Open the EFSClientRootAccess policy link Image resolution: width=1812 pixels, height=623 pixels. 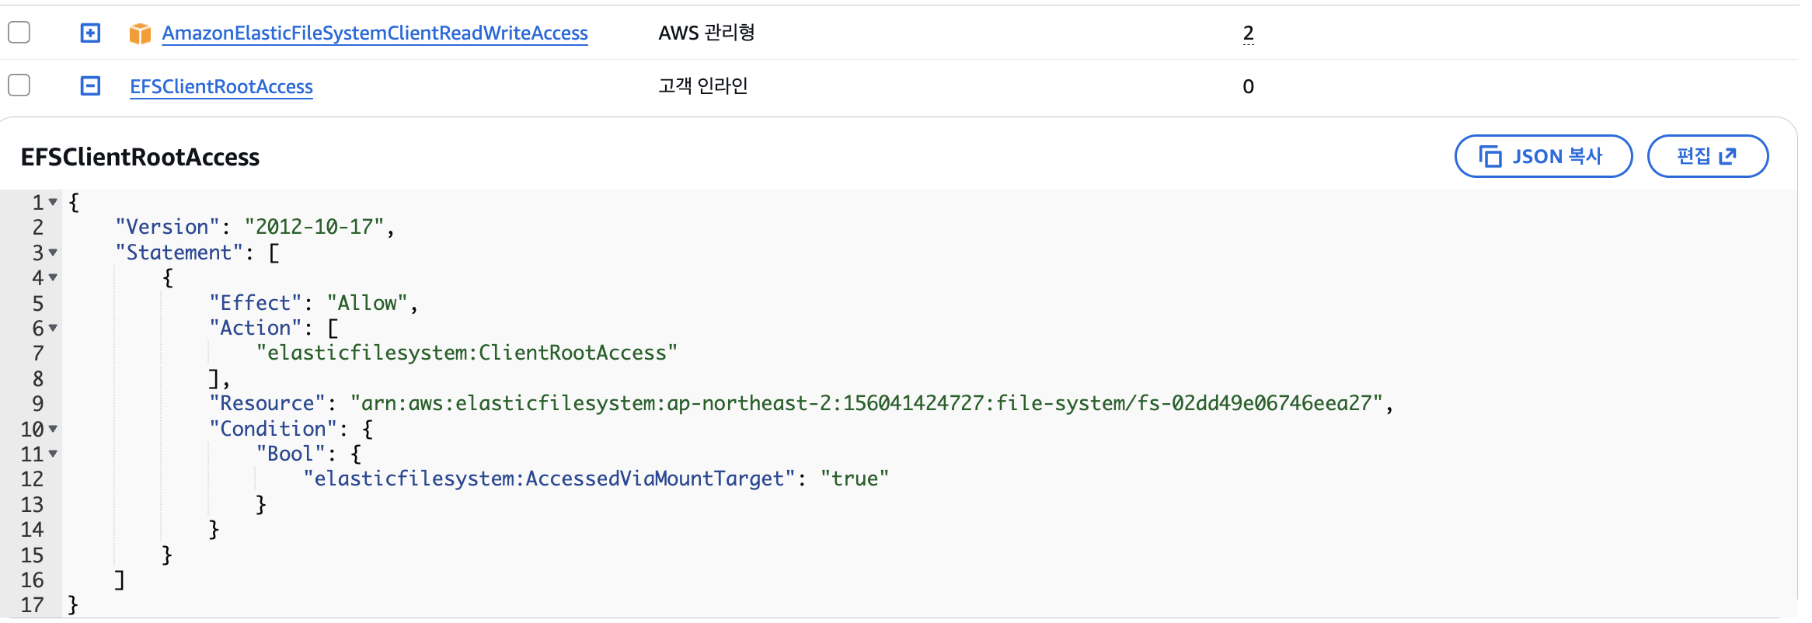tap(221, 86)
